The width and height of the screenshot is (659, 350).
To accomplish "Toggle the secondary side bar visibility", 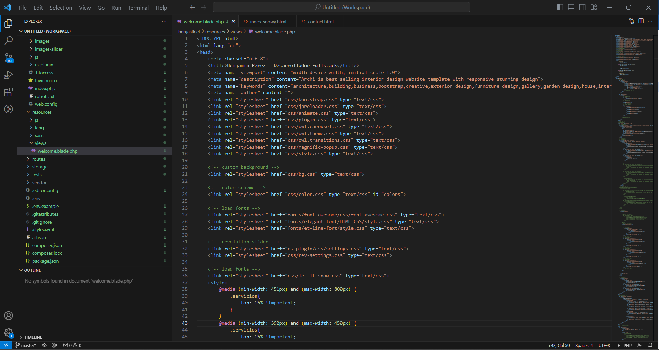I will (x=582, y=8).
